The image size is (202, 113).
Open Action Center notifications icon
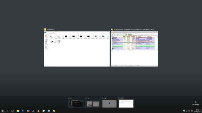pos(192,111)
